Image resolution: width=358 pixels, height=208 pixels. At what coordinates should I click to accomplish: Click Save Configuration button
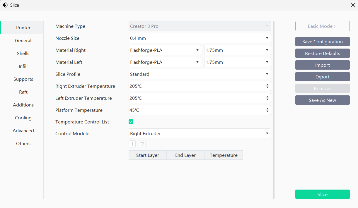pyautogui.click(x=322, y=42)
